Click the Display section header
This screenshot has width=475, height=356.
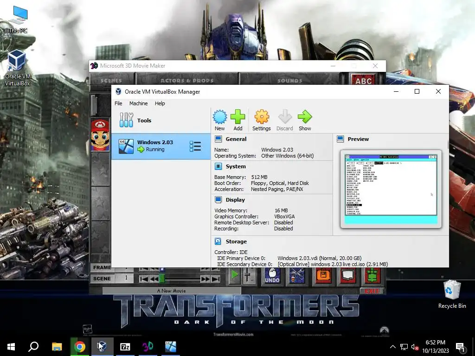235,199
